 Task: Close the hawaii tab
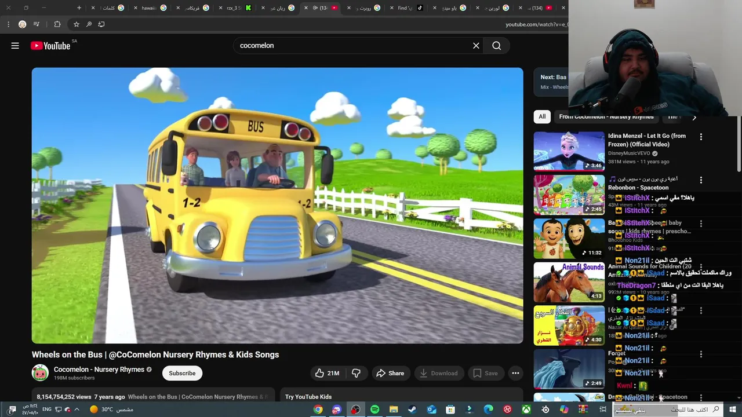pos(135,8)
